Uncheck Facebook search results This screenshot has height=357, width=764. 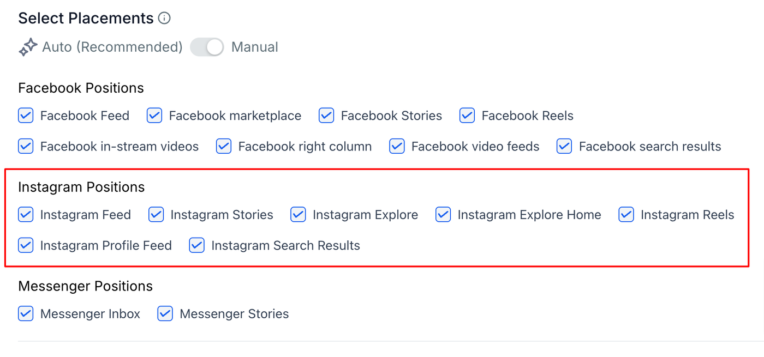click(564, 147)
